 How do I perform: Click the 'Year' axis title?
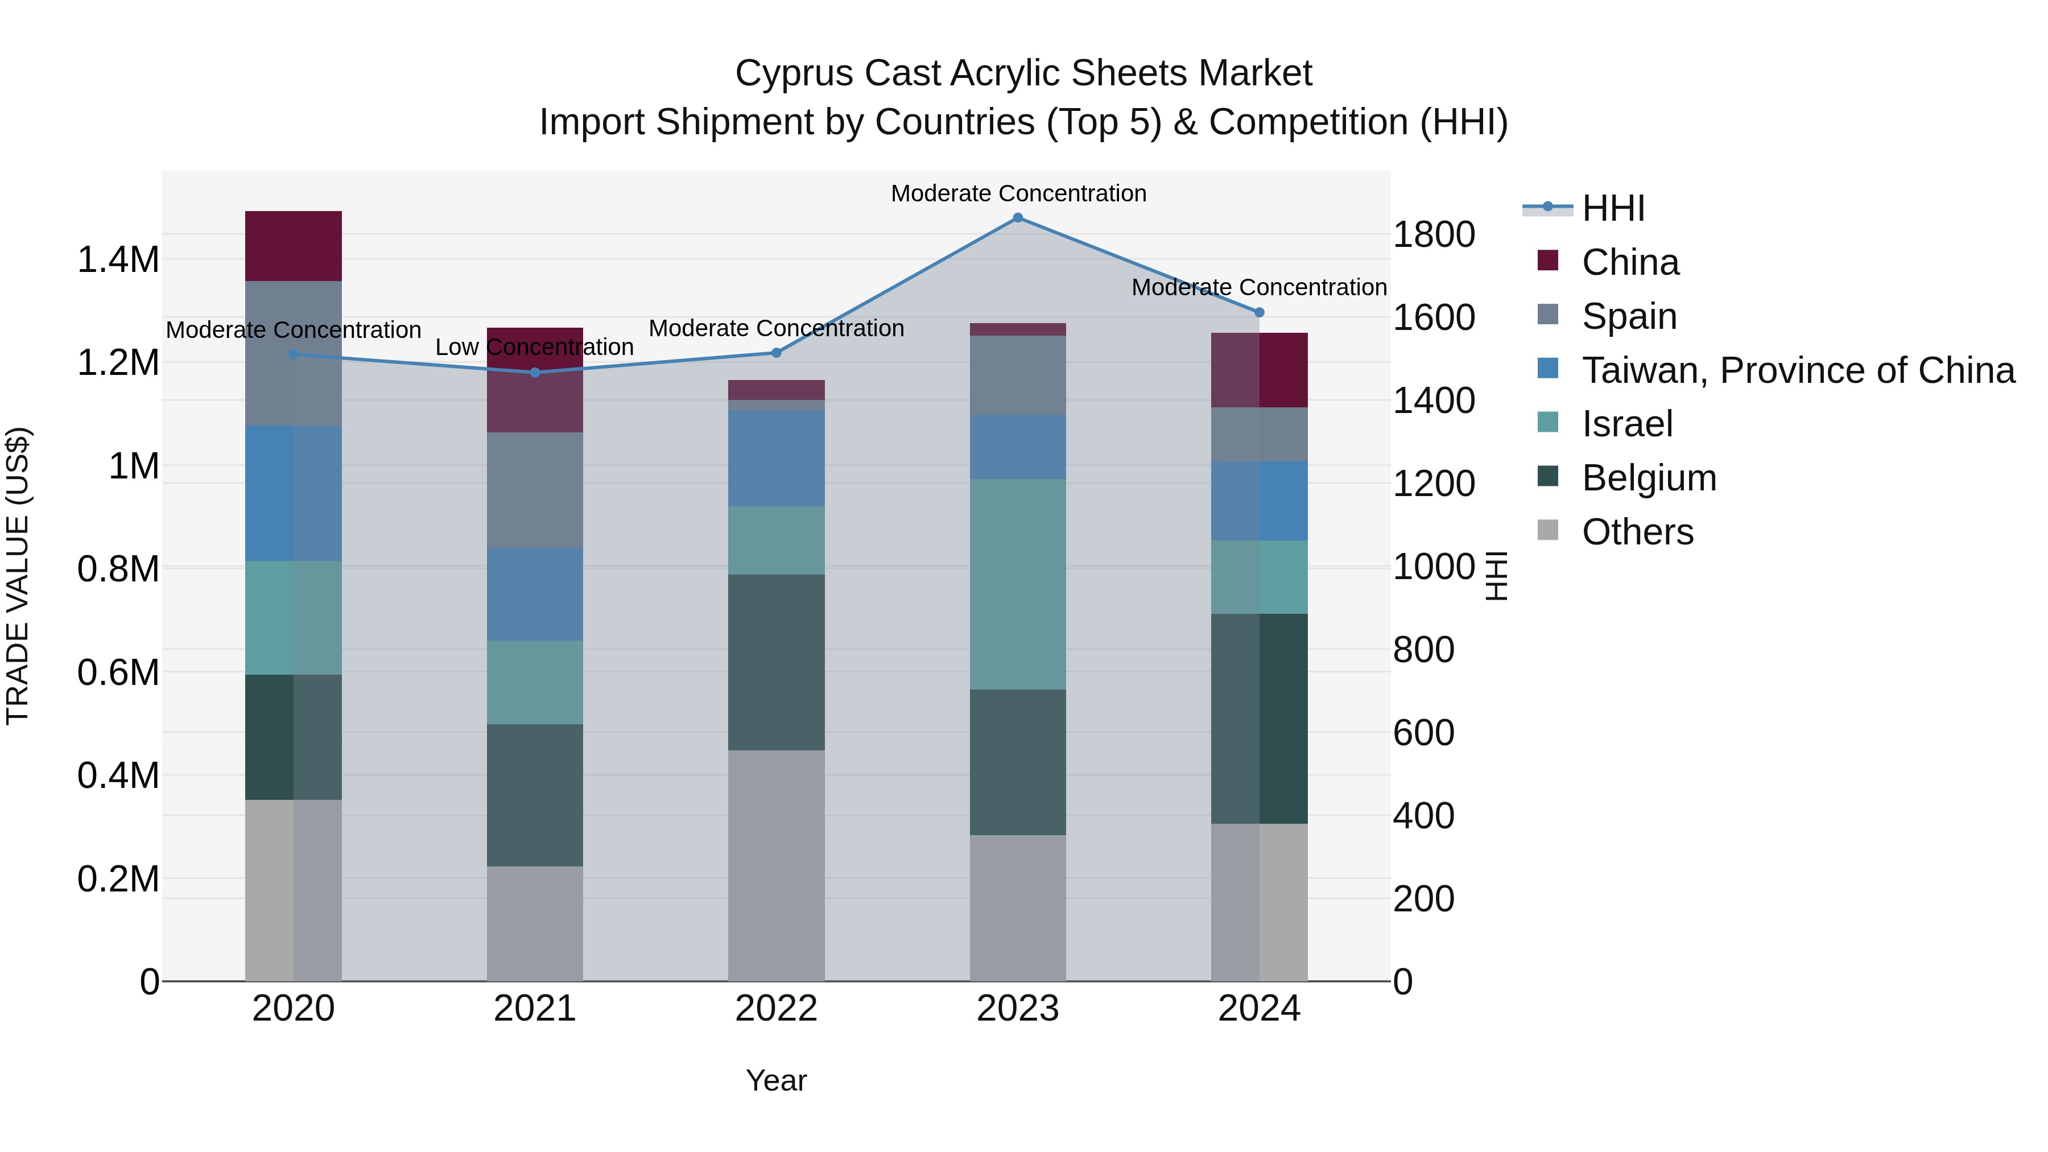click(x=777, y=1081)
